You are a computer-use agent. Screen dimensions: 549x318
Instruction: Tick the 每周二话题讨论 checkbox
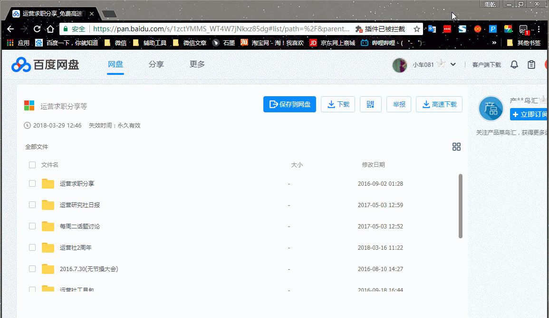[32, 226]
